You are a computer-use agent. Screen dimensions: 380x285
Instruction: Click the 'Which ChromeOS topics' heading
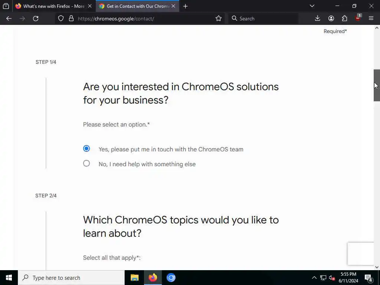tap(181, 227)
